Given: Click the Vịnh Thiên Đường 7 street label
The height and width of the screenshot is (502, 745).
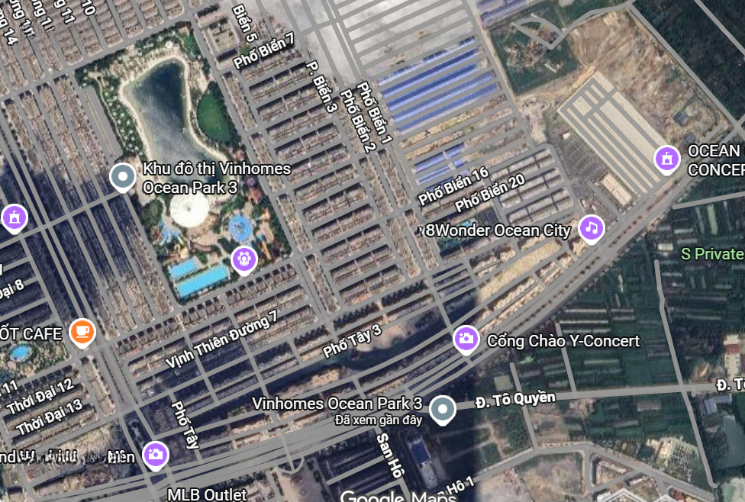Looking at the screenshot, I should (x=221, y=339).
